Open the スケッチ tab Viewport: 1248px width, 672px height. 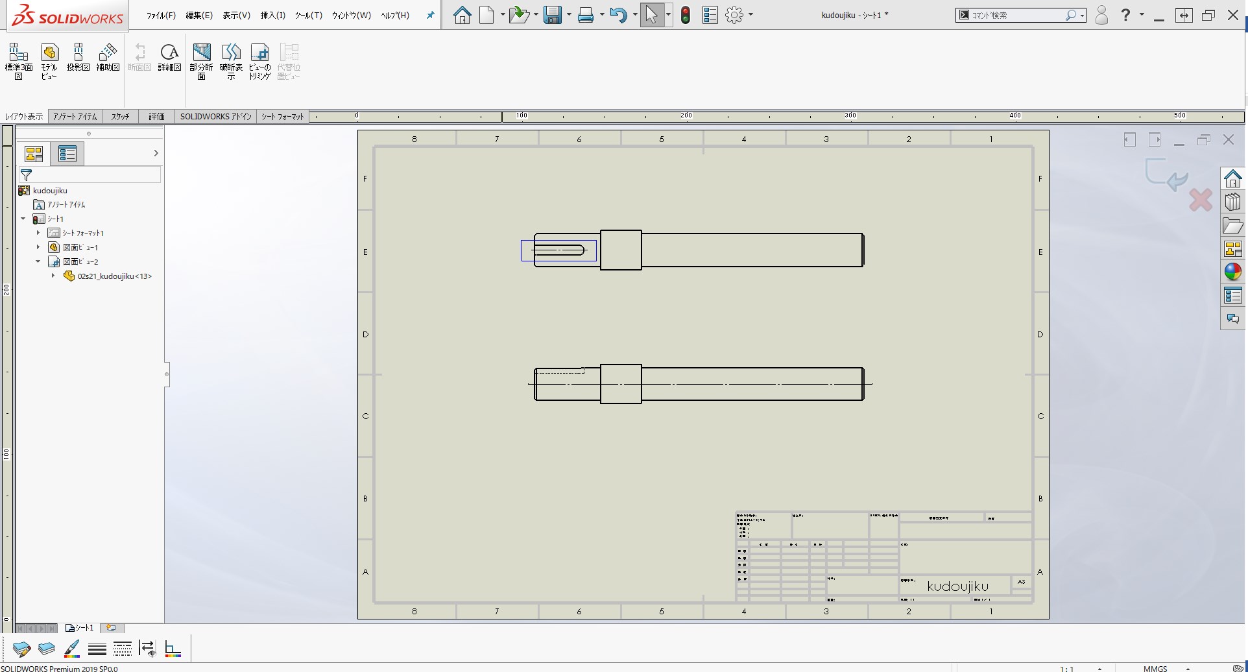[x=120, y=117]
